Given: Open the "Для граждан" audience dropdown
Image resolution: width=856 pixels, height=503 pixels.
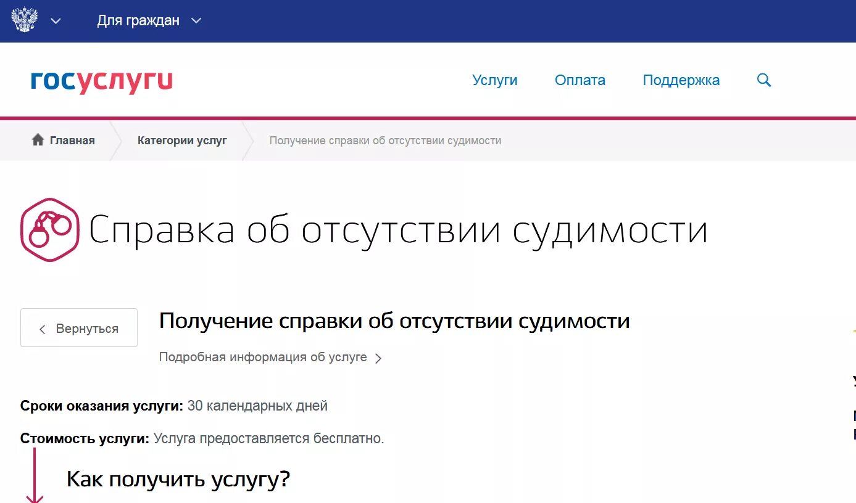Looking at the screenshot, I should 149,21.
